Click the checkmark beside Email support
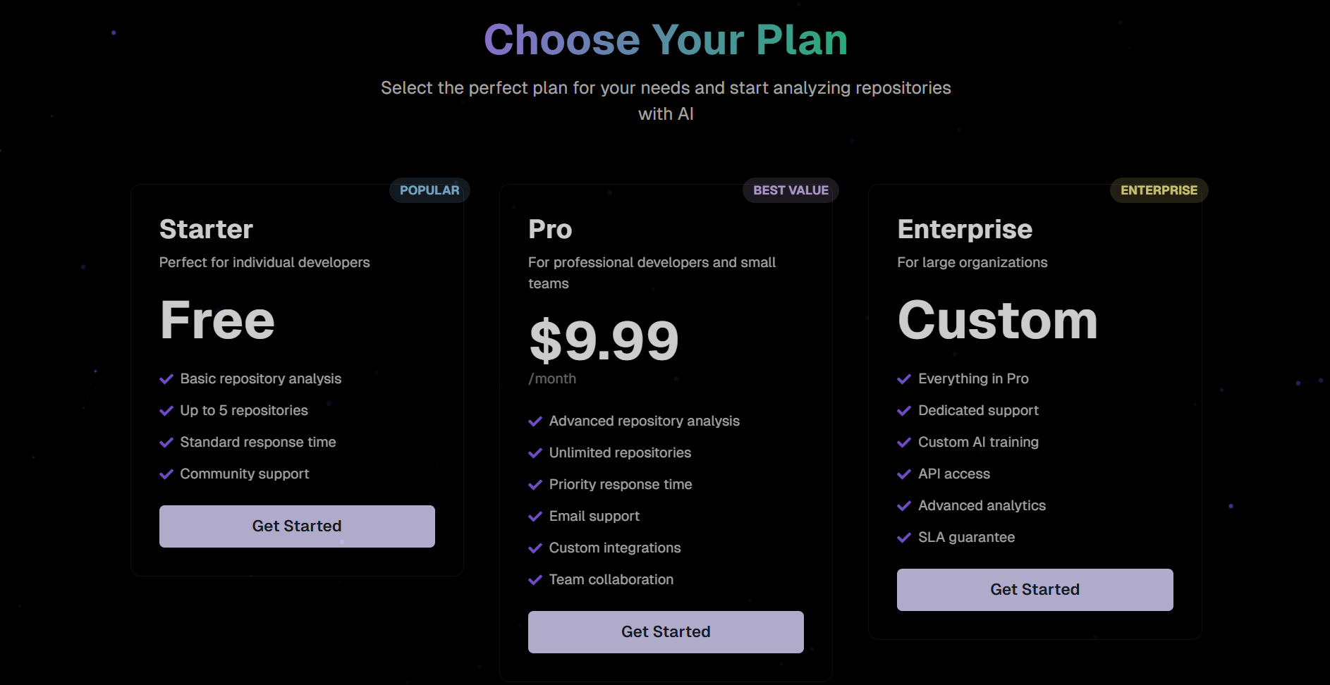Viewport: 1330px width, 685px height. click(x=535, y=517)
